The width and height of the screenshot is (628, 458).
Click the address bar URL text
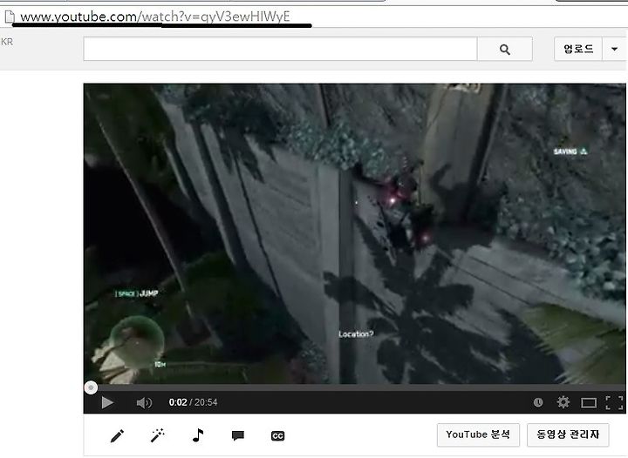pos(155,17)
